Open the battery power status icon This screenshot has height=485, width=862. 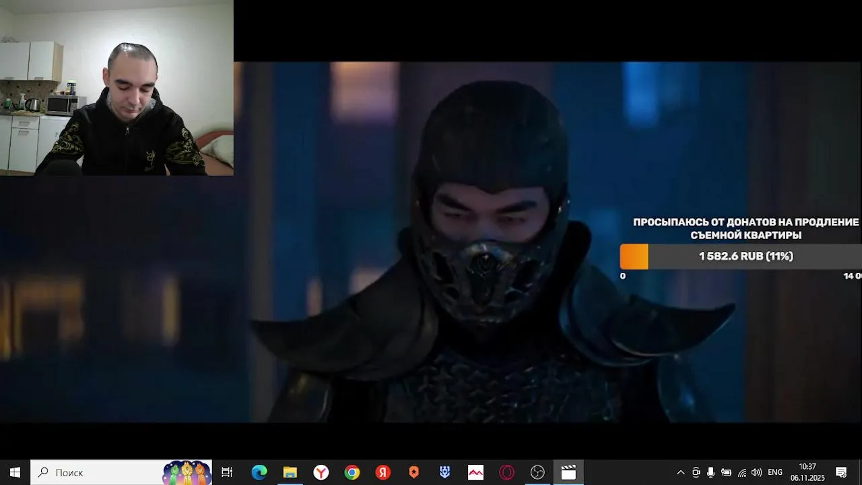pyautogui.click(x=726, y=472)
